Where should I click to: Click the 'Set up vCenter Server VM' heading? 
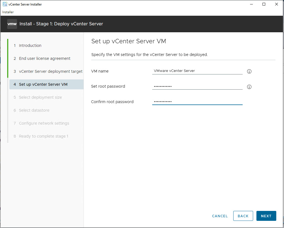tap(128, 41)
